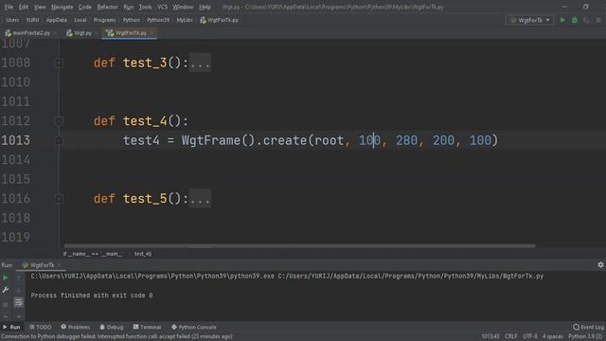Click fold end marker on line 1013
The image size is (606, 341).
click(x=59, y=140)
